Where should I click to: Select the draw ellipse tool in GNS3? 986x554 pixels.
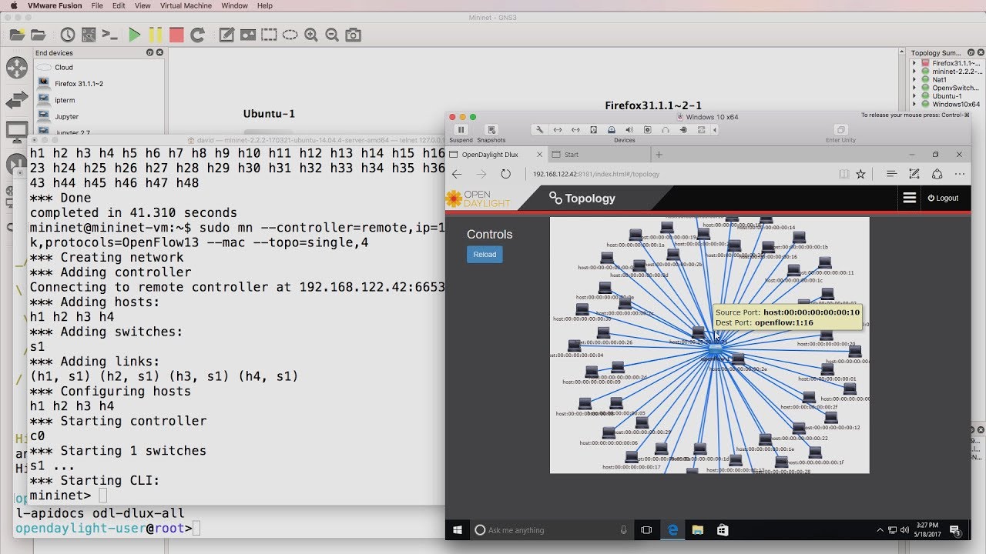click(x=290, y=35)
